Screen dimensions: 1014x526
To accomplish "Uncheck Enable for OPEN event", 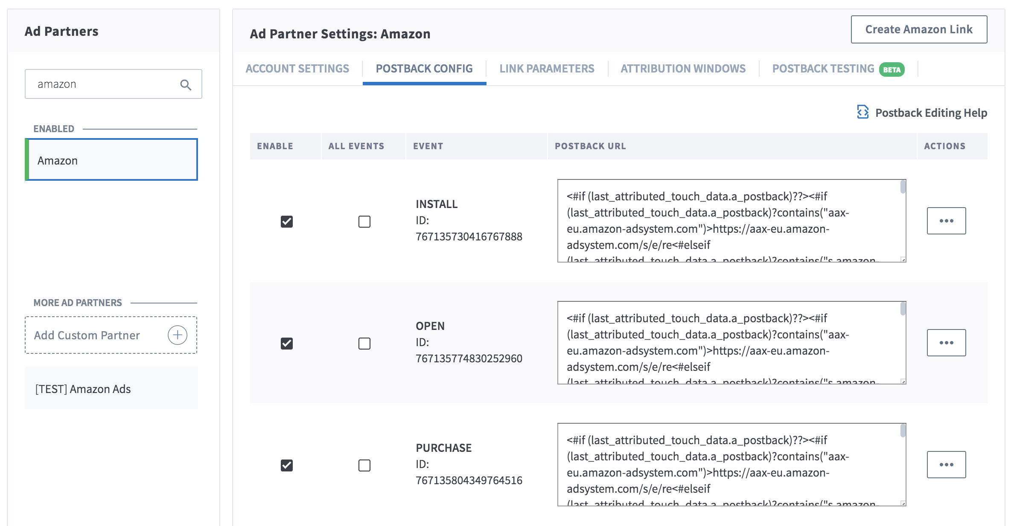I will (287, 344).
